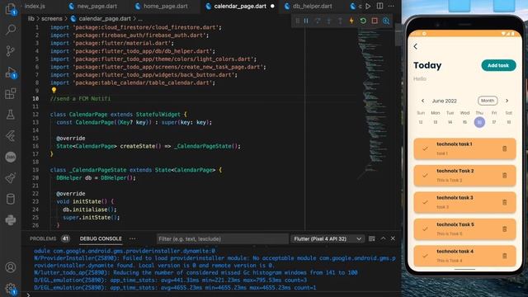This screenshot has width=528, height=297.
Task: Pause the debug session
Action: click(306, 21)
